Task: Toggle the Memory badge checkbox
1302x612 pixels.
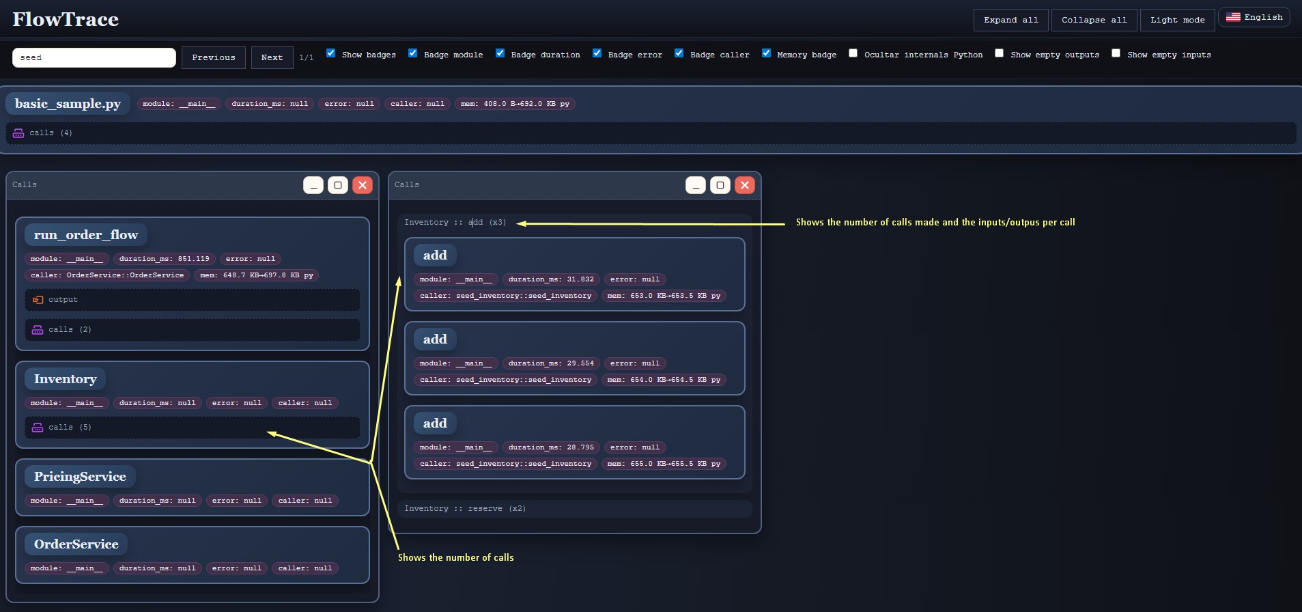Action: point(767,53)
